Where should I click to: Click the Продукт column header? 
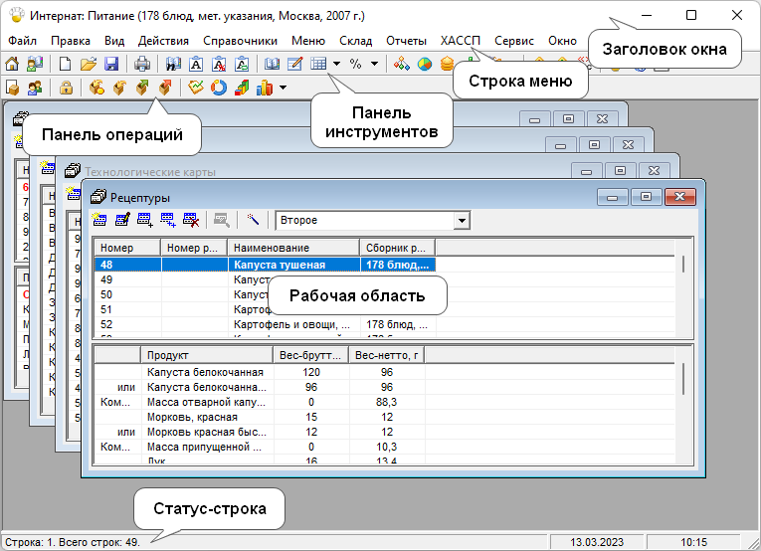[x=205, y=355]
